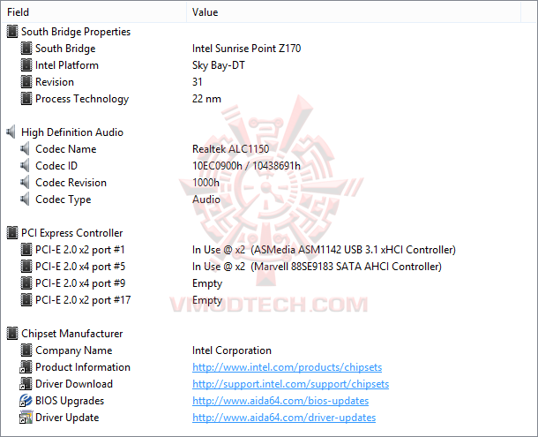Select the Codec Type field label
Screen dimensions: 538x437
pyautogui.click(x=64, y=200)
